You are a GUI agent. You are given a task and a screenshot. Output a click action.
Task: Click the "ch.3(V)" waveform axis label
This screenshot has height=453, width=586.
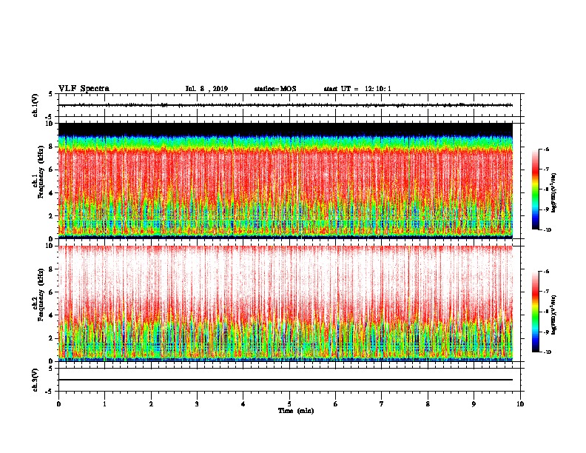[x=35, y=380]
